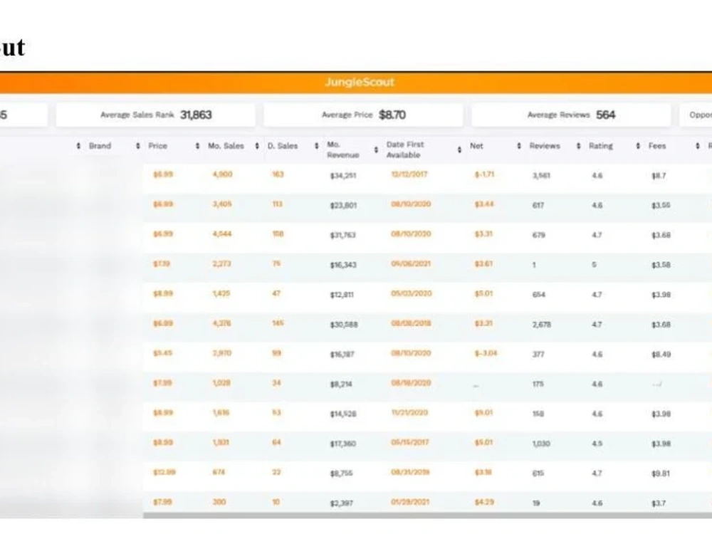The height and width of the screenshot is (534, 712).
Task: Select the $12.99 price cell
Action: click(x=164, y=472)
